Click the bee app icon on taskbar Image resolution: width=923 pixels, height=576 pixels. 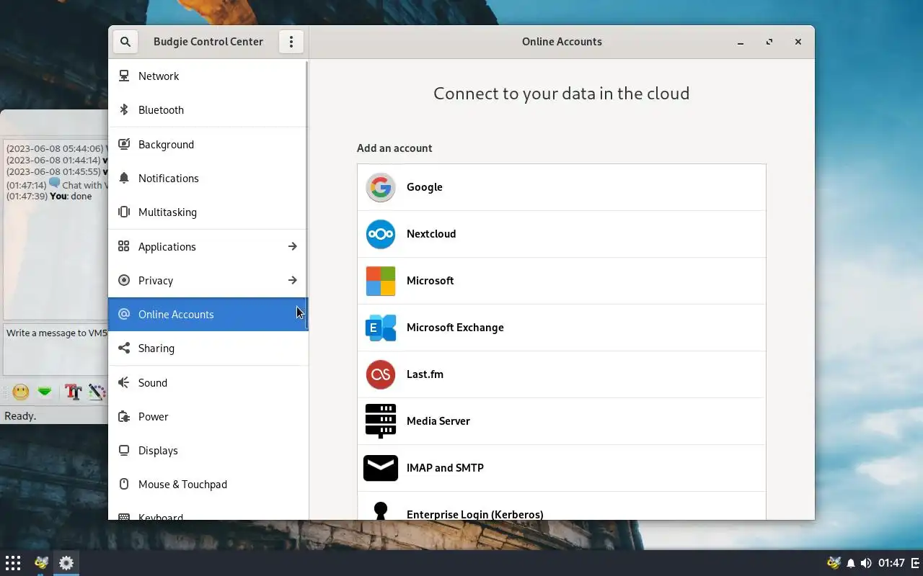pyautogui.click(x=41, y=563)
